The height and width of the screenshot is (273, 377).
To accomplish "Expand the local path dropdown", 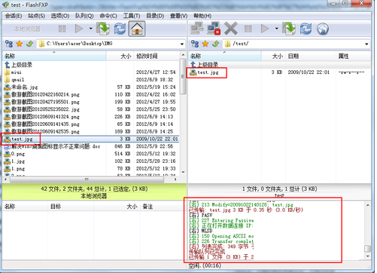I will [x=182, y=44].
